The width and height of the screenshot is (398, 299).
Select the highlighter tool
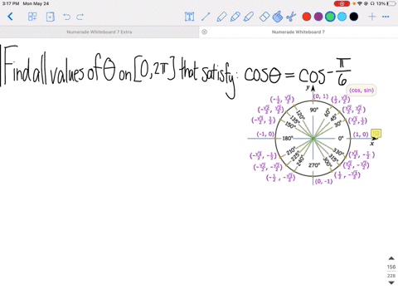pos(249,17)
